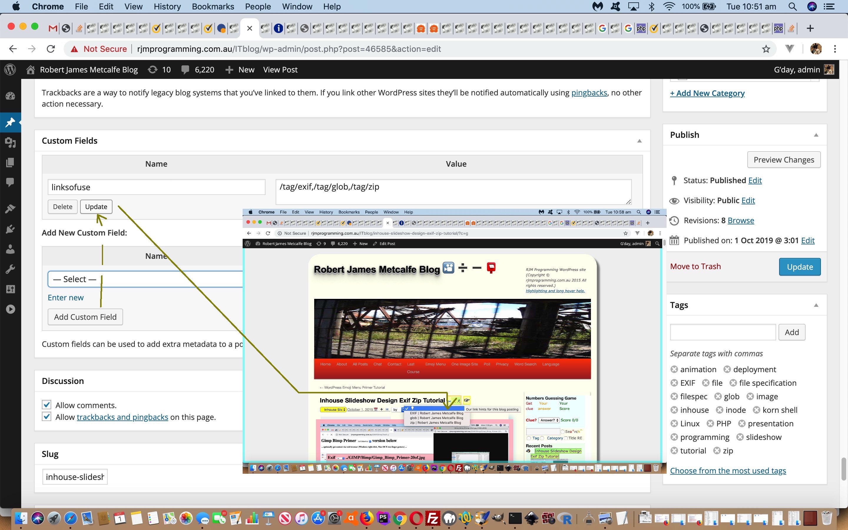The image size is (848, 530).
Task: Click inside the Tags text input field
Action: pyautogui.click(x=723, y=332)
